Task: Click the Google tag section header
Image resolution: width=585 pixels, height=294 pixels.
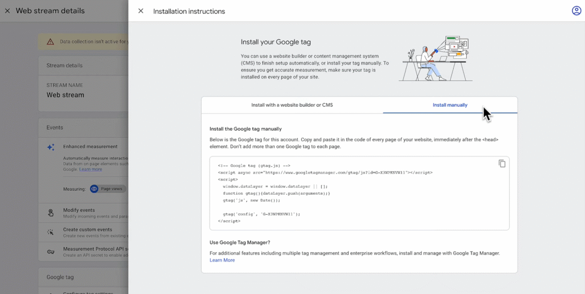Action: click(60, 277)
